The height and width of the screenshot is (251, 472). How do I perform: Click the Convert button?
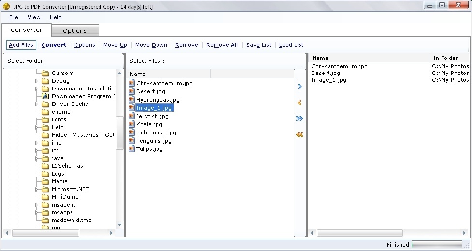54,45
